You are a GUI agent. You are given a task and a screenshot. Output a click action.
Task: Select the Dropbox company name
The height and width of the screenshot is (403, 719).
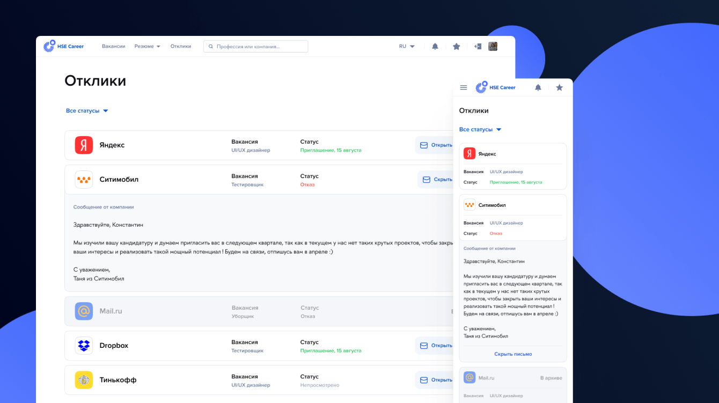[114, 346]
